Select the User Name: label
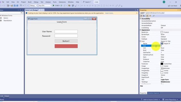Viewport: 181px width, 102px height. pyautogui.click(x=47, y=31)
